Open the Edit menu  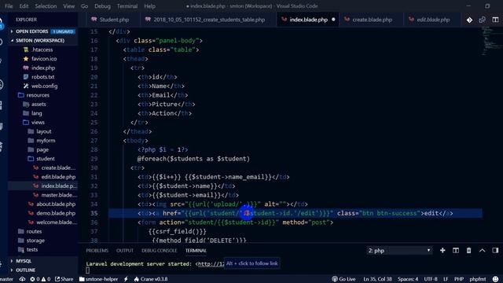pyautogui.click(x=24, y=6)
